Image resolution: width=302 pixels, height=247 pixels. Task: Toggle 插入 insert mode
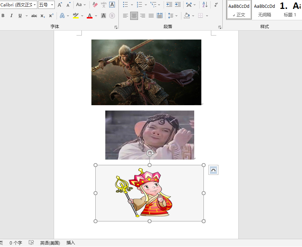click(x=71, y=243)
